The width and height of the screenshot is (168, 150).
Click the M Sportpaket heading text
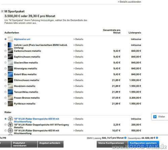14,11
